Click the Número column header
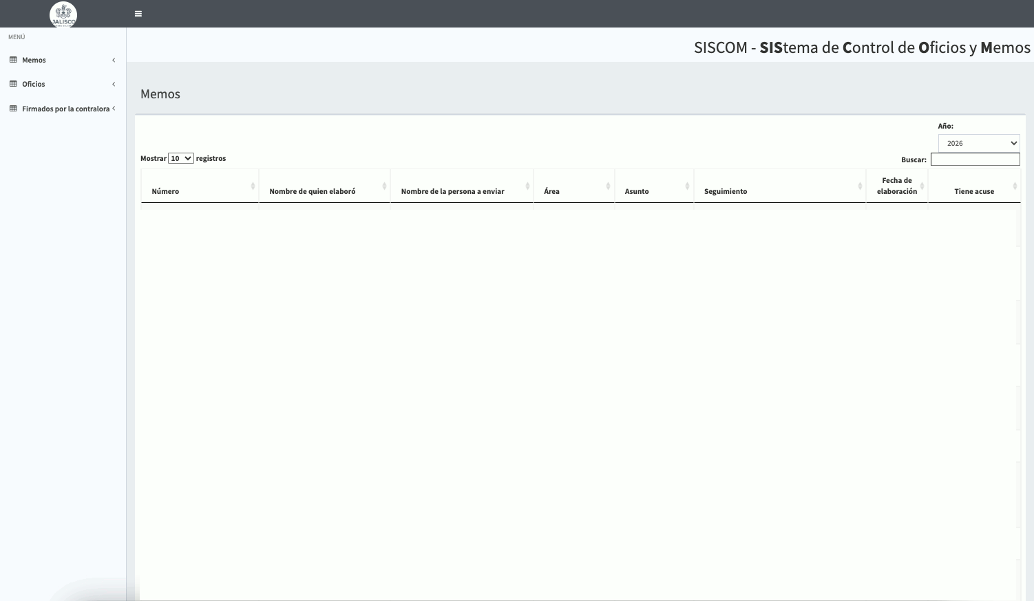Screen dimensions: 1034x601 200,186
